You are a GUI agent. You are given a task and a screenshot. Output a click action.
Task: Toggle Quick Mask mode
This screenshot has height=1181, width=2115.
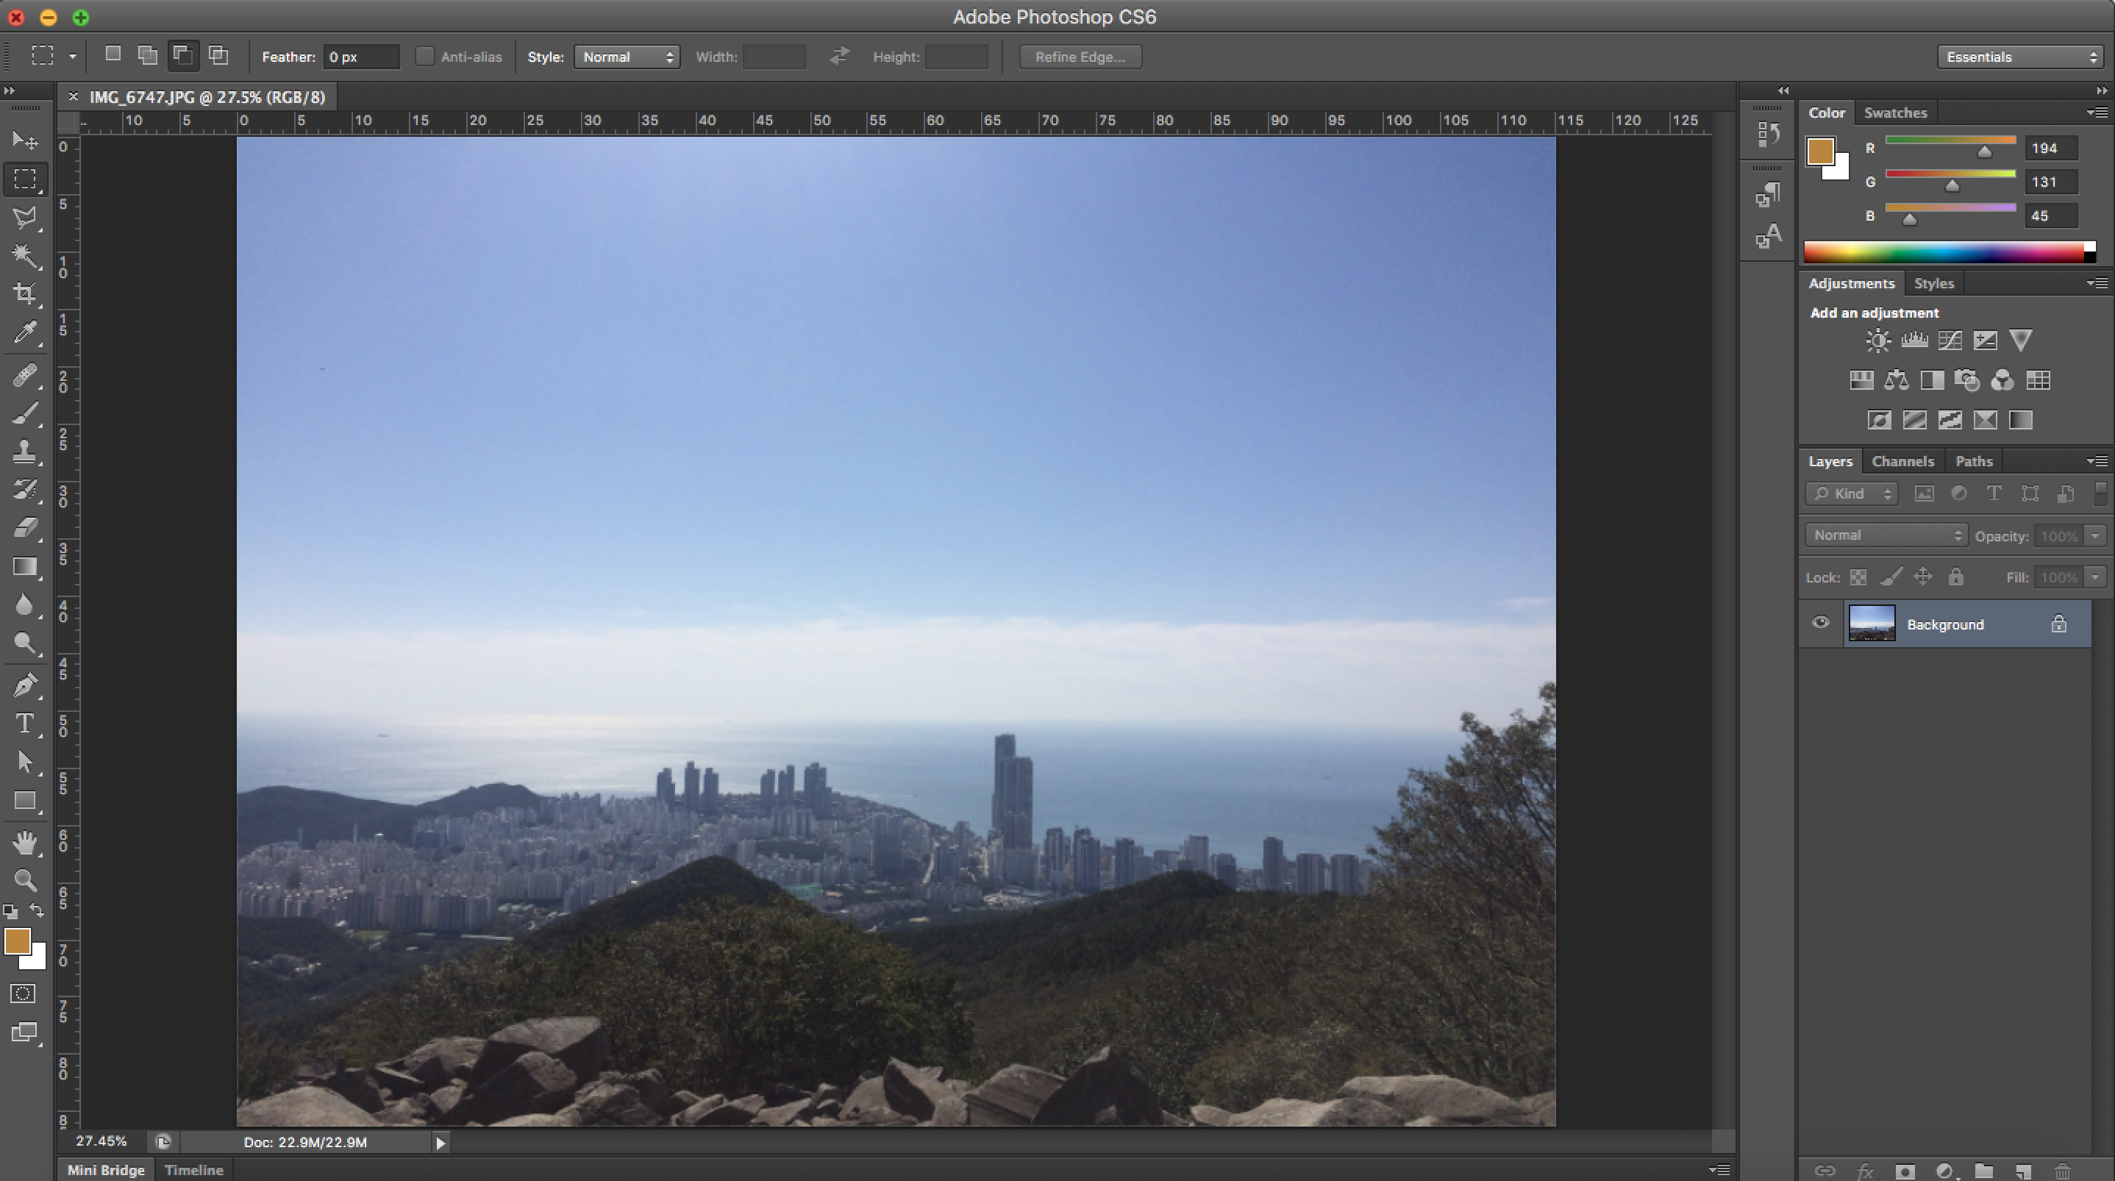tap(23, 993)
